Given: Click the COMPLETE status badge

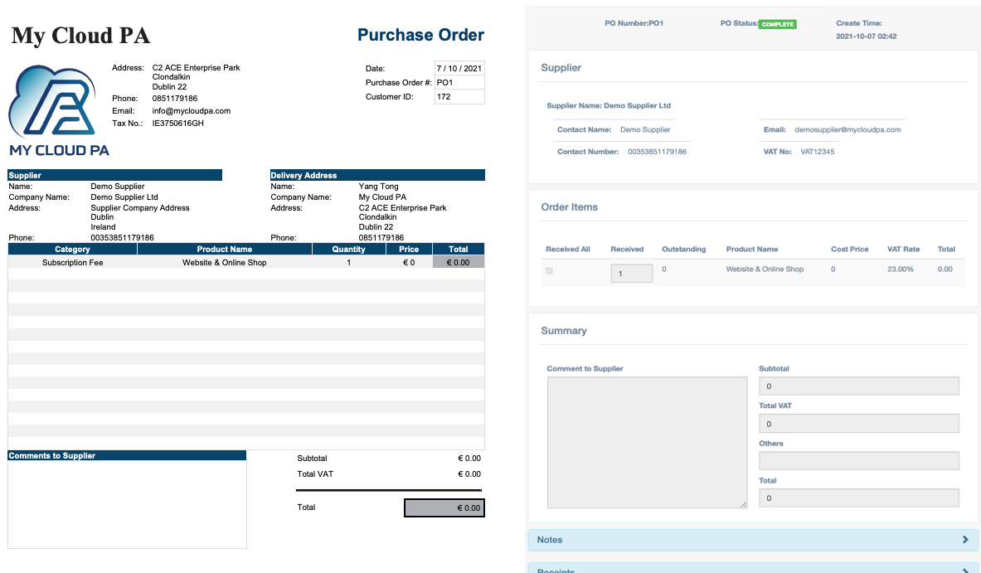Looking at the screenshot, I should 778,24.
